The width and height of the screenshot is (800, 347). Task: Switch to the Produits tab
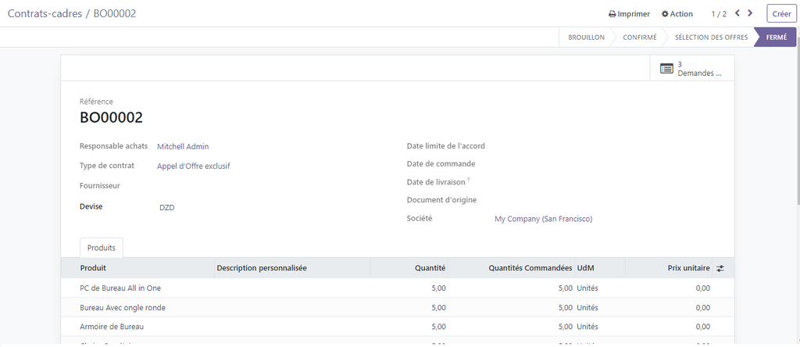102,248
